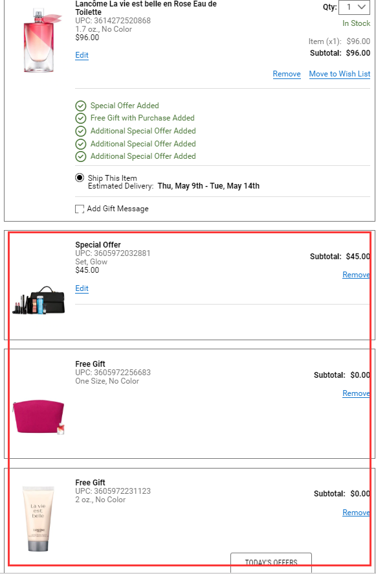This screenshot has height=580, width=376.
Task: Open the pink cosmetic pouch free gift image
Action: click(x=38, y=417)
